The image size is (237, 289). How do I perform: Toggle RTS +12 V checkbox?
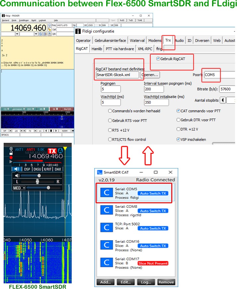(110, 130)
